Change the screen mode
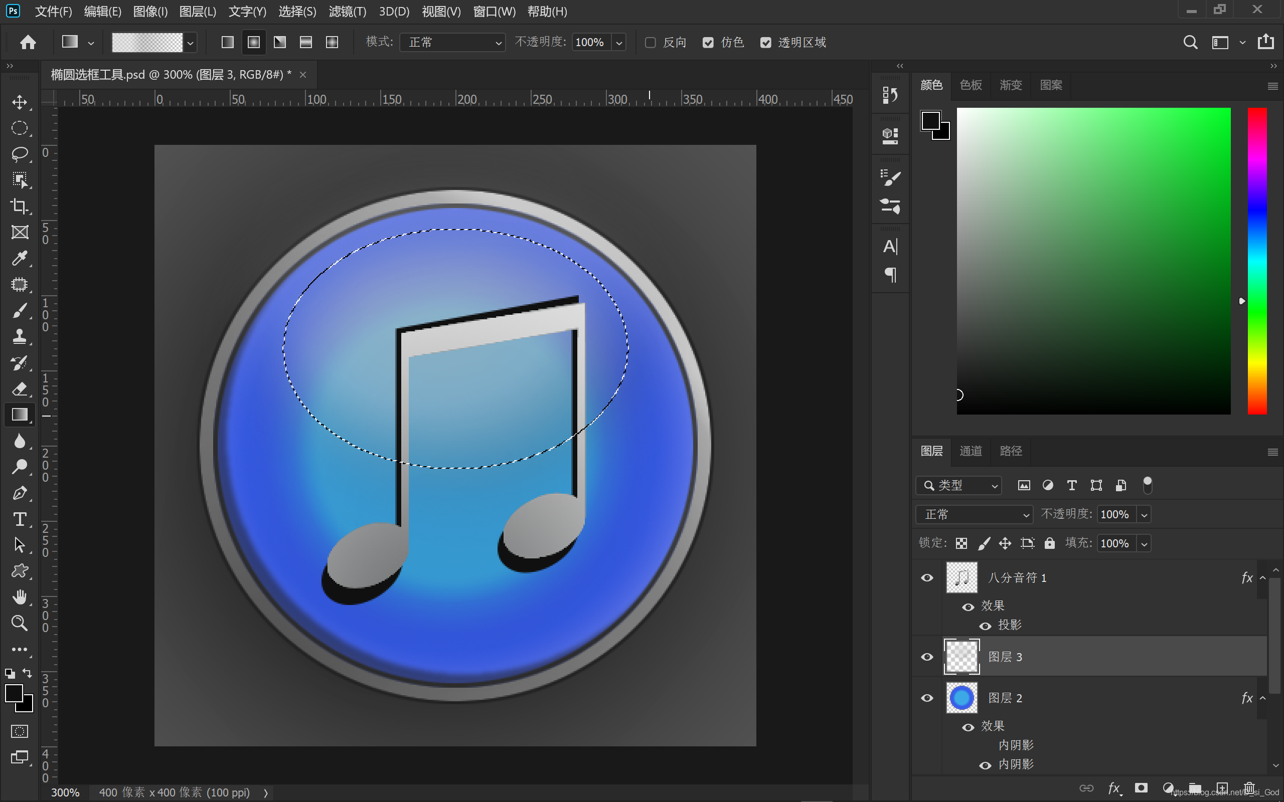 click(x=20, y=757)
